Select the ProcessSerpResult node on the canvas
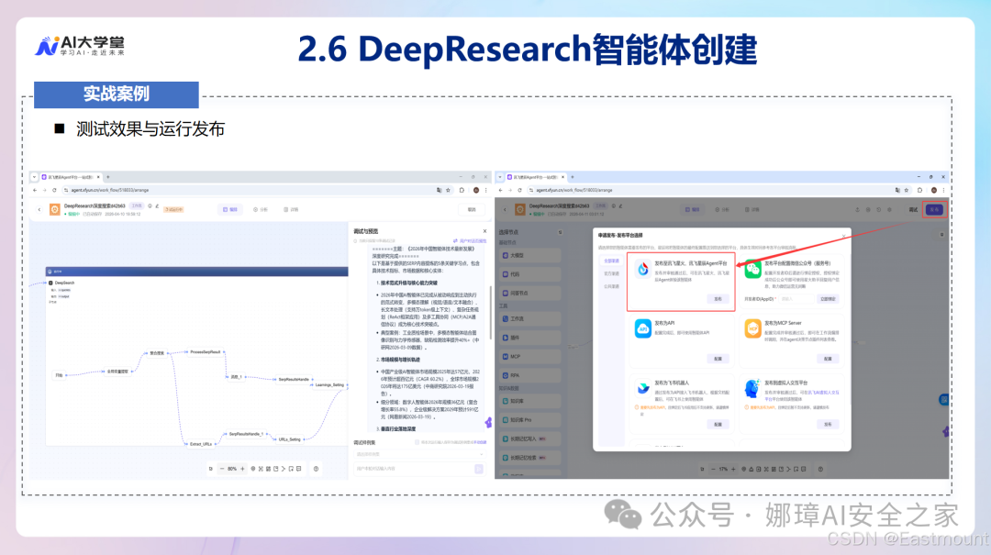 coord(206,352)
